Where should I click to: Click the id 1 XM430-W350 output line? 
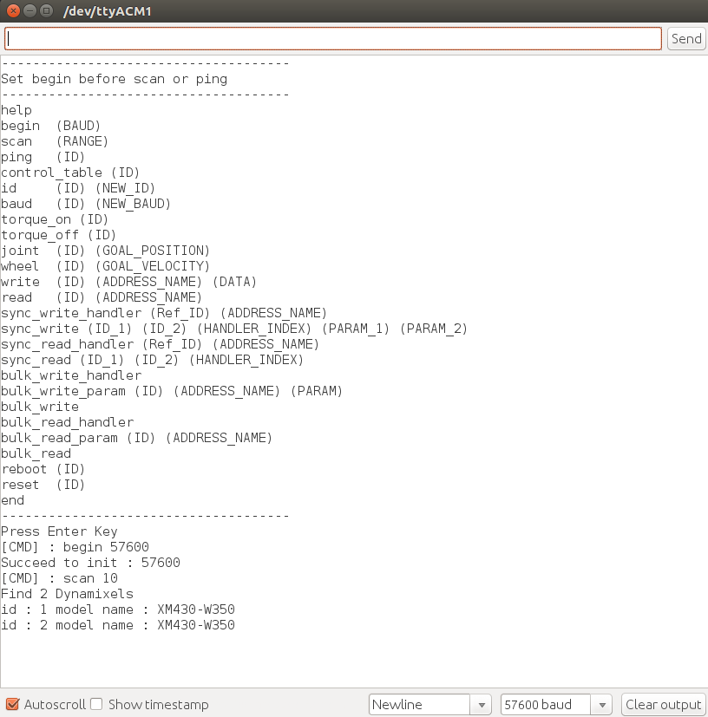coord(117,609)
